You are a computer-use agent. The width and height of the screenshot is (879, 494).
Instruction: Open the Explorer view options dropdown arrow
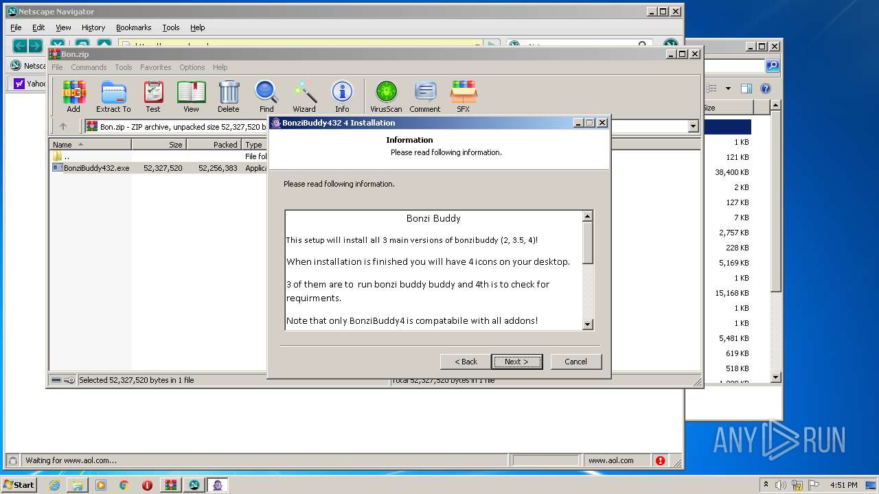click(x=728, y=89)
